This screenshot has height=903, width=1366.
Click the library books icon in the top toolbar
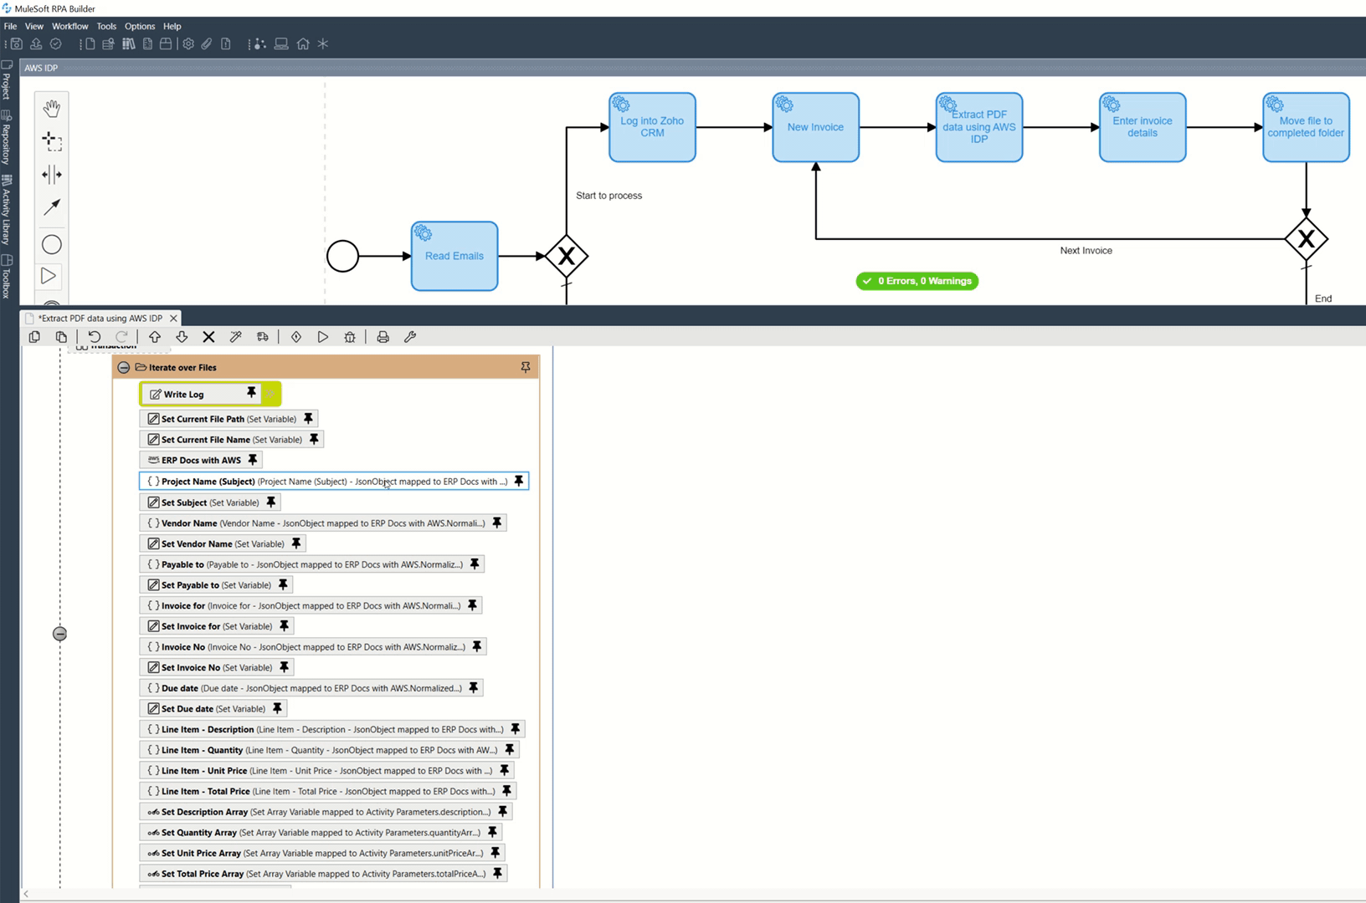click(128, 44)
